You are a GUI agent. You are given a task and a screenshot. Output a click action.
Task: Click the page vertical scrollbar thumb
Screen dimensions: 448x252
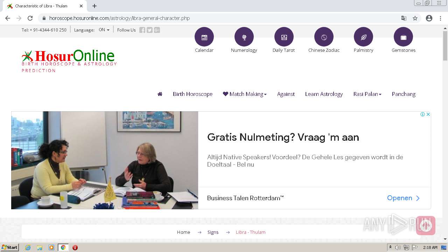[x=445, y=45]
